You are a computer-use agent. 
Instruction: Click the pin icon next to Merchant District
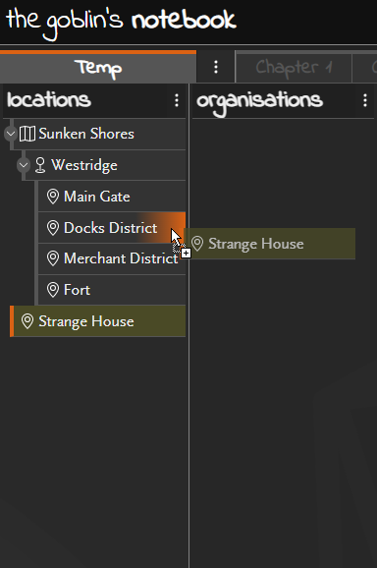tap(53, 258)
